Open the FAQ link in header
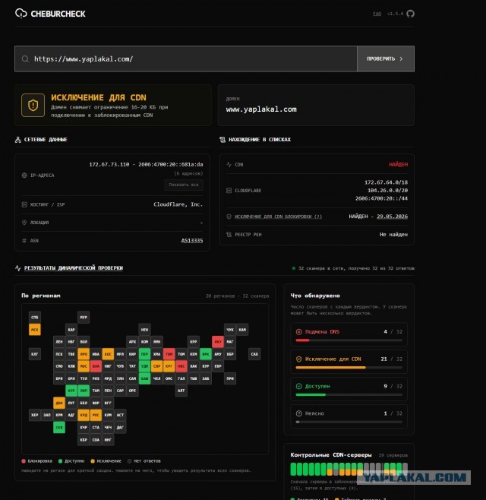 coord(377,14)
